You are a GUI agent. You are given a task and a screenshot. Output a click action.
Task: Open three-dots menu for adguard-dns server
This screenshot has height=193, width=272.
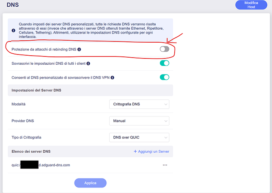point(165,165)
